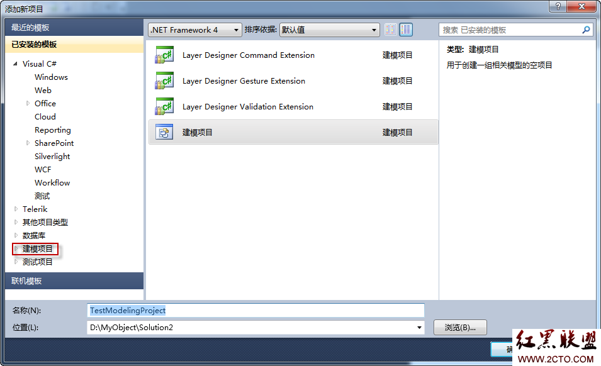Expand the 其他项目类型 node
The height and width of the screenshot is (366, 601).
coord(16,222)
